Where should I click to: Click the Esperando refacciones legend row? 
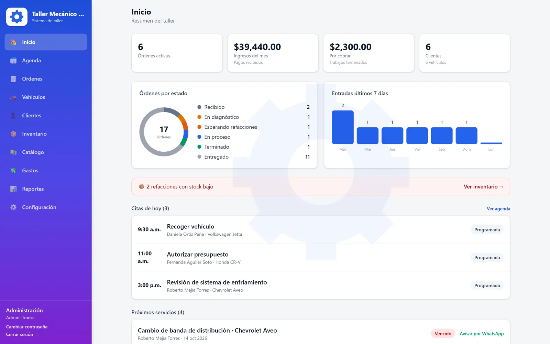point(254,127)
